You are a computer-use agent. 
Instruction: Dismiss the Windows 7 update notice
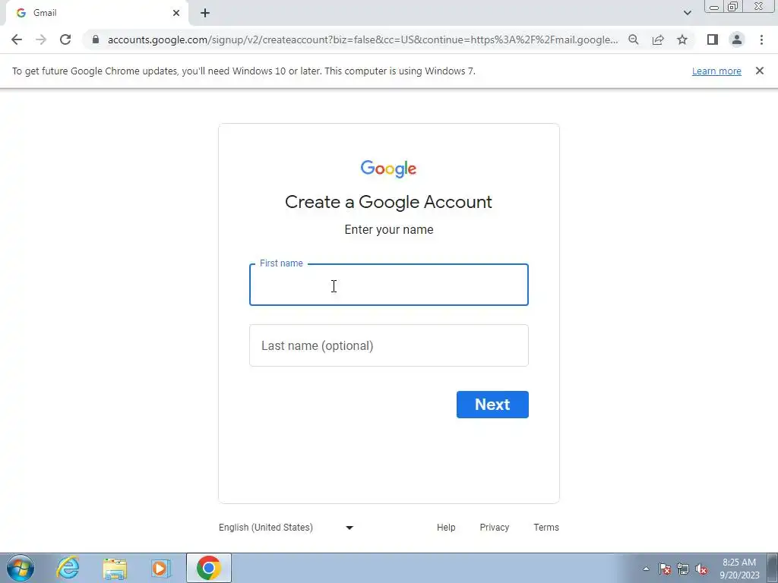pyautogui.click(x=759, y=71)
